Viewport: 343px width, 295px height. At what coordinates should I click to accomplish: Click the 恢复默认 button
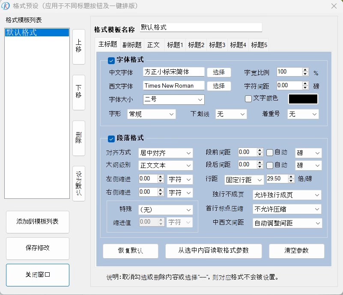pos(131,251)
